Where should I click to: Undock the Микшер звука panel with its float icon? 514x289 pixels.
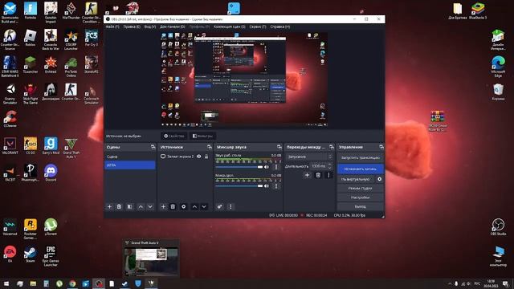(279, 147)
